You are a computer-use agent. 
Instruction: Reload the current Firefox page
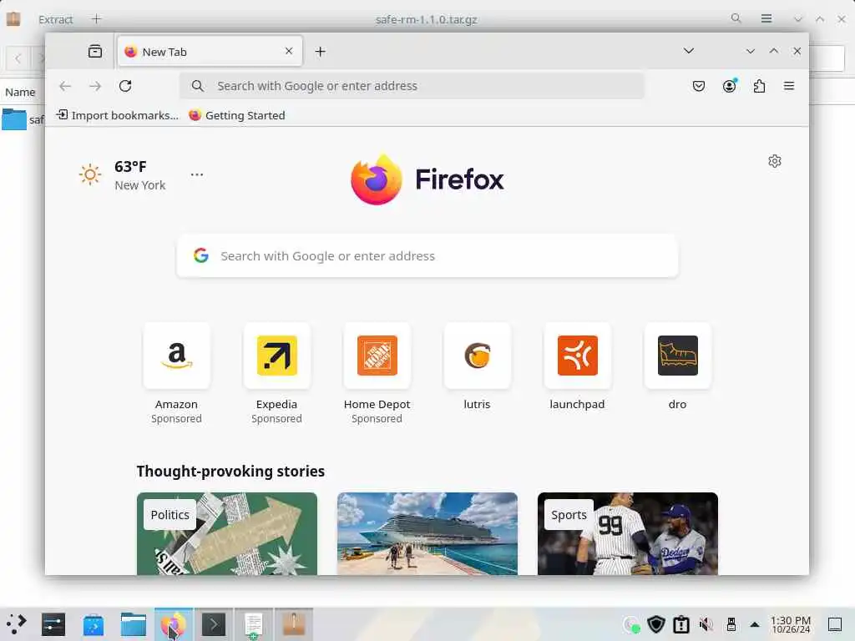(x=125, y=86)
